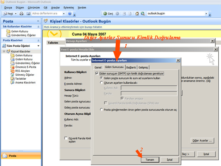Collapse the Sık Kullanılan Klasörler section

38,27
